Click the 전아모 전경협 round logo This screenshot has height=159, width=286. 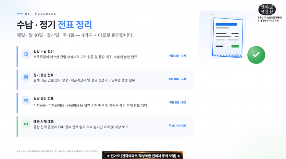tap(267, 10)
